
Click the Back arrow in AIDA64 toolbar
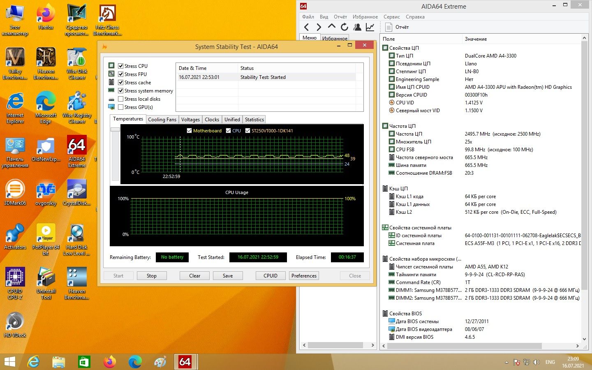[306, 27]
